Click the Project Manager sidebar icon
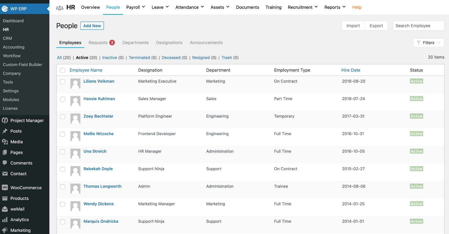The height and width of the screenshot is (234, 449). click(5, 120)
